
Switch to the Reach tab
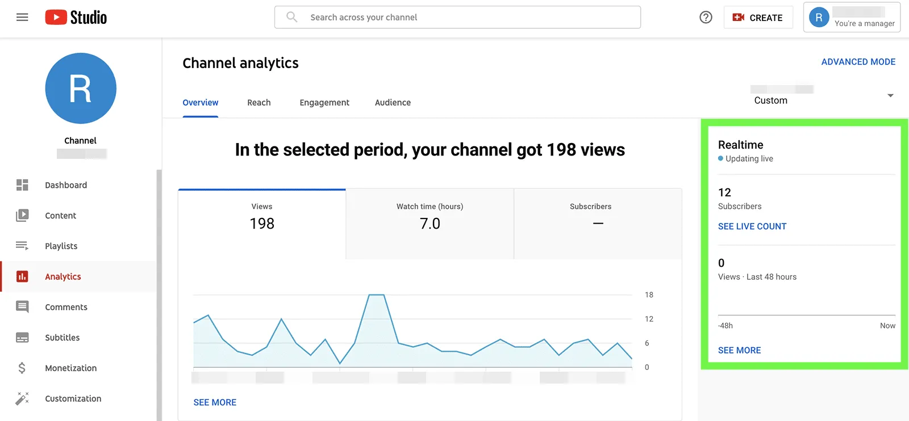click(258, 103)
